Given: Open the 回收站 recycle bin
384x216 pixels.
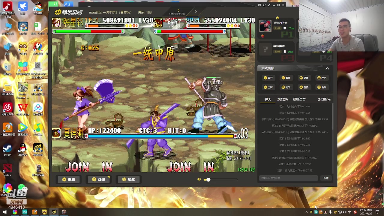Looking at the screenshot, I should (7, 69).
